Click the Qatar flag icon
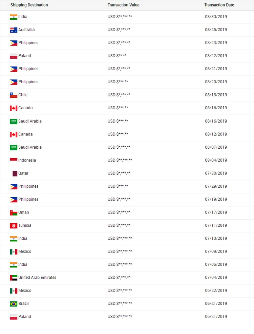The image size is (254, 334). tap(15, 173)
